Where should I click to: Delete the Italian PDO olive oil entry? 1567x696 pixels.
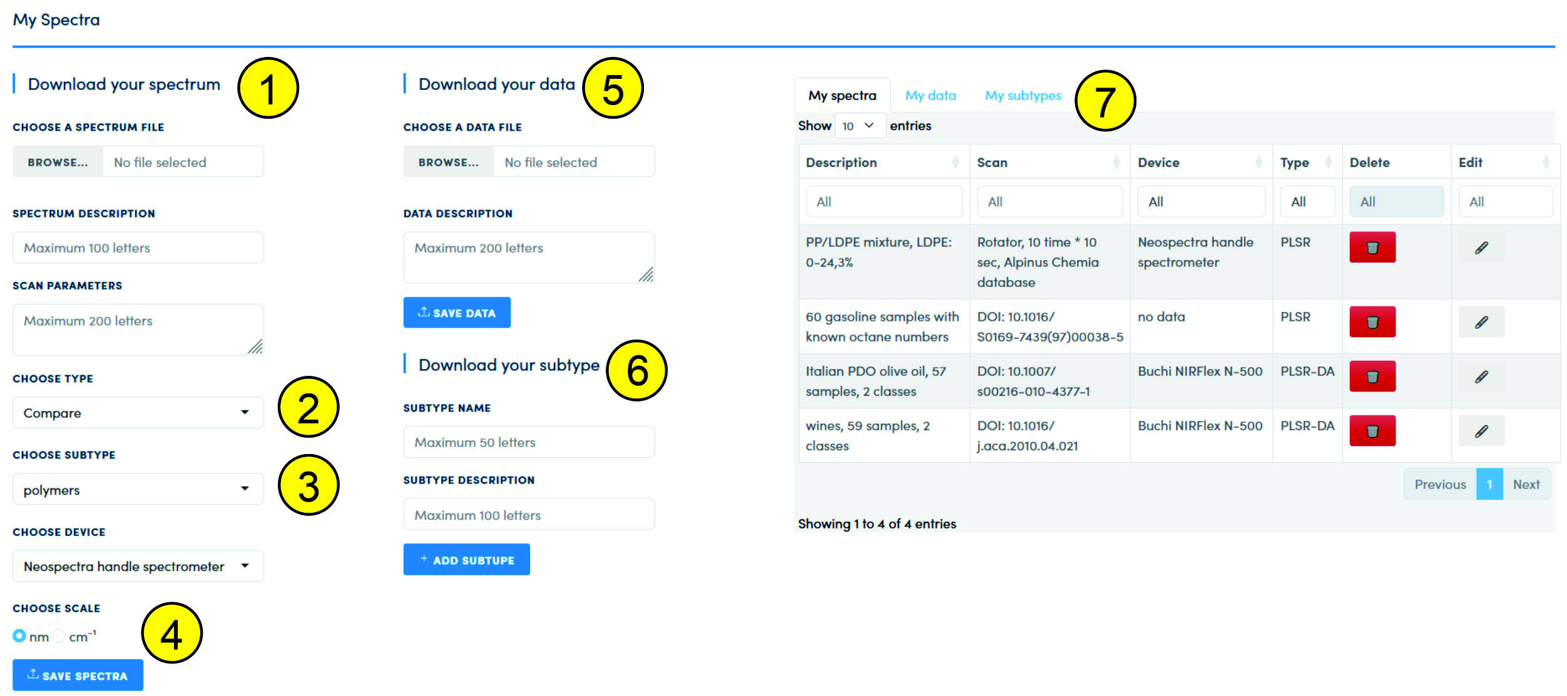tap(1372, 376)
